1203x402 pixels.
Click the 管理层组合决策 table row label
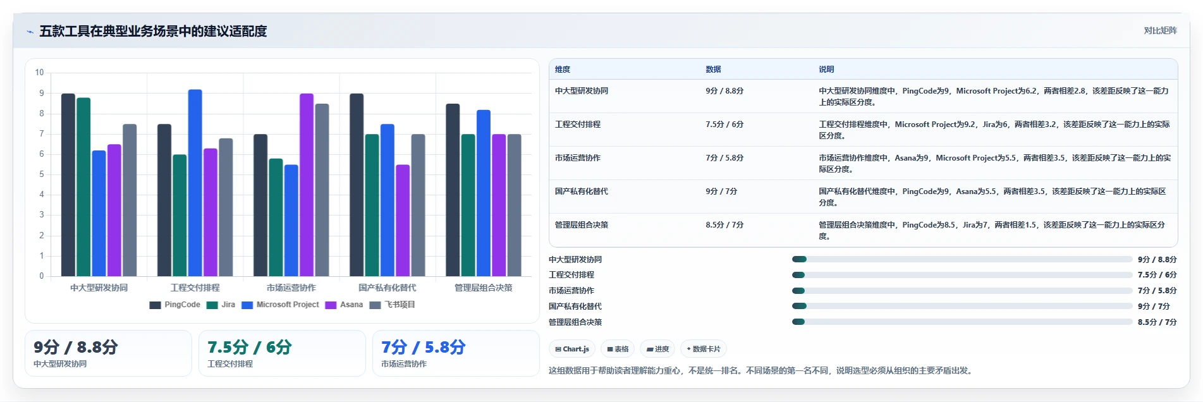tap(582, 225)
